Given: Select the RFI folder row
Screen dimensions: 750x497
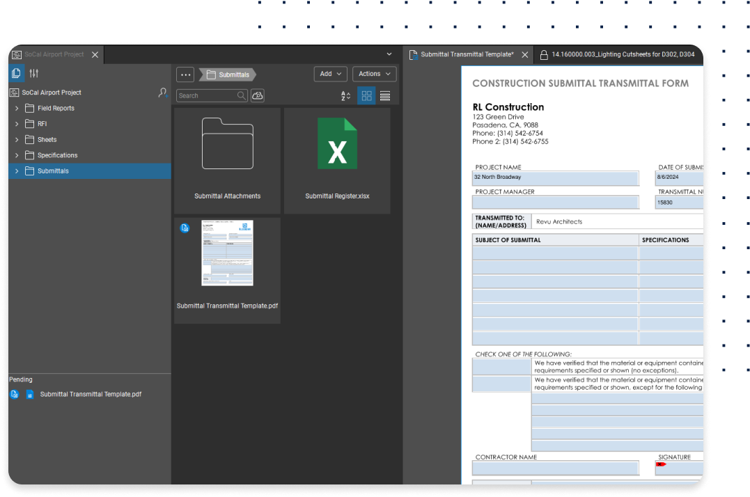Looking at the screenshot, I should pyautogui.click(x=89, y=124).
